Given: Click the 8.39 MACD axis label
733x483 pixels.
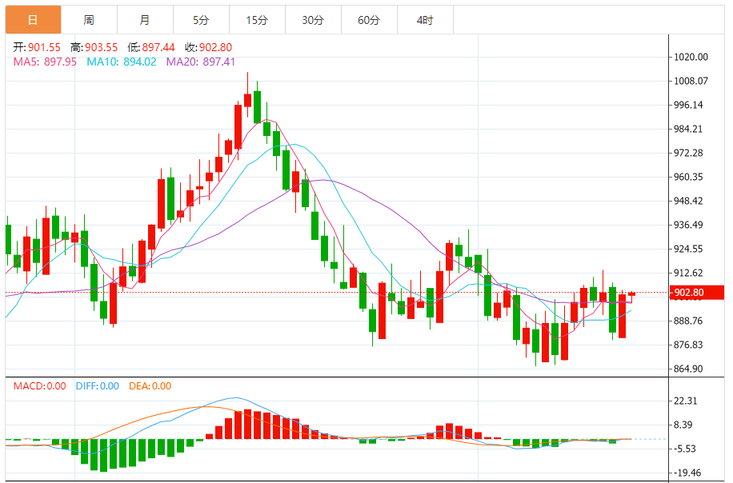Looking at the screenshot, I should click(683, 425).
